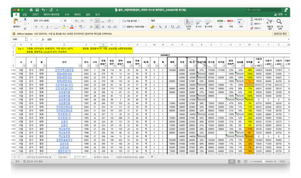Viewport: 301px width, 178px height.
Task: Decrease font size with 가▼ icon
Action: coord(83,21)
